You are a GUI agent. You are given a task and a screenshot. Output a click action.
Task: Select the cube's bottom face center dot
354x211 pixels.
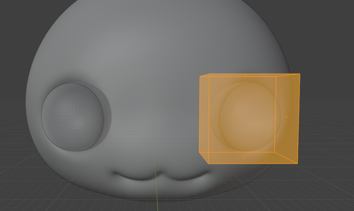click(244, 157)
